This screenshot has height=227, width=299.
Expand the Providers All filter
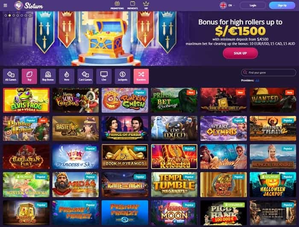coord(257,80)
